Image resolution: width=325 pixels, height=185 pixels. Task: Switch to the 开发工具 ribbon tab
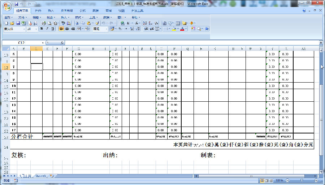point(137,10)
